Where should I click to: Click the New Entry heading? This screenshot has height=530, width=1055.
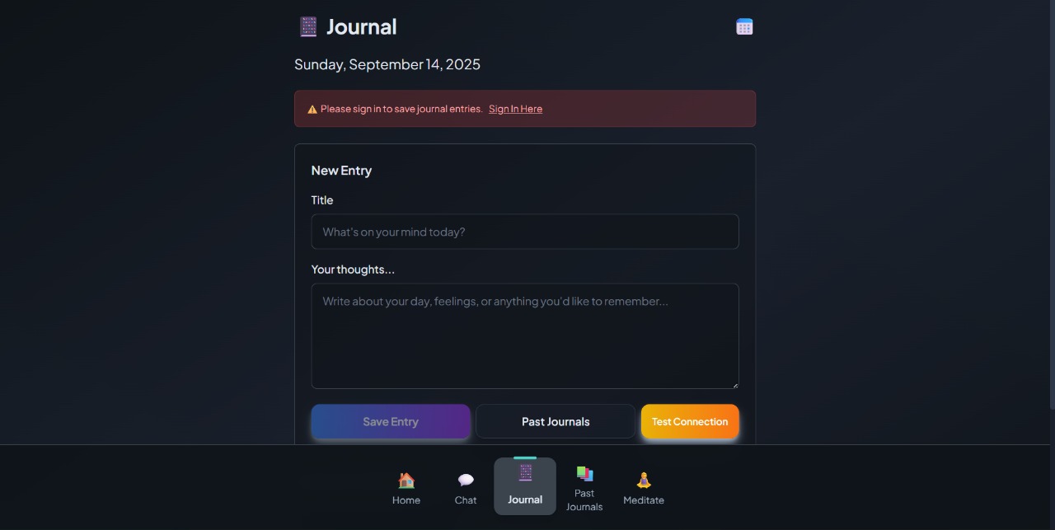(x=341, y=171)
